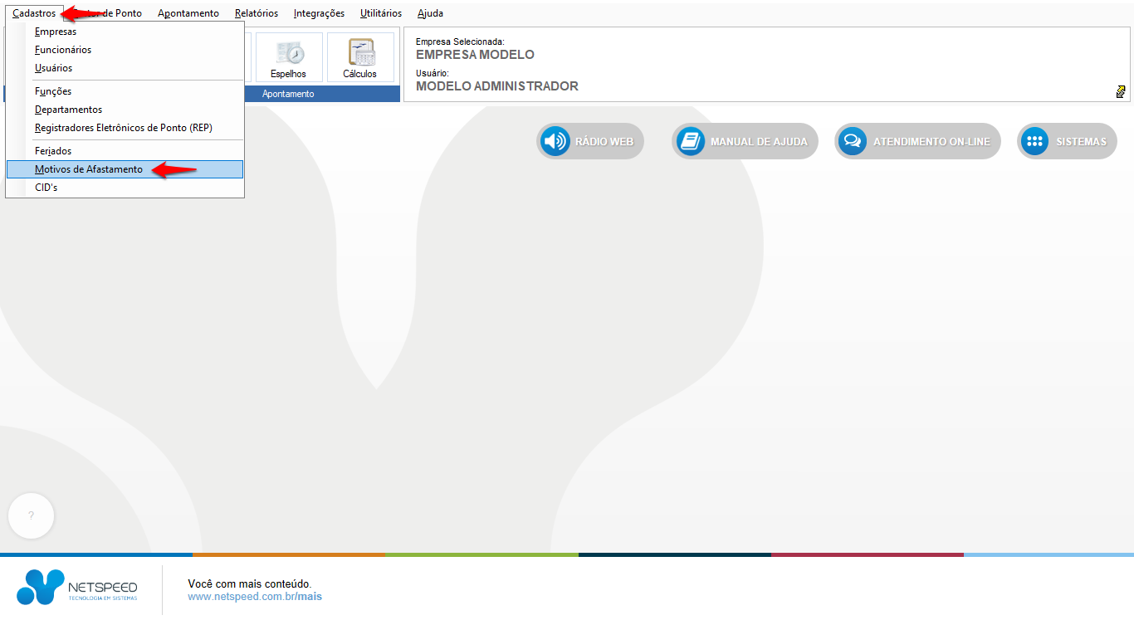Open the Relatórios menu
This screenshot has height=620, width=1134.
[x=257, y=13]
